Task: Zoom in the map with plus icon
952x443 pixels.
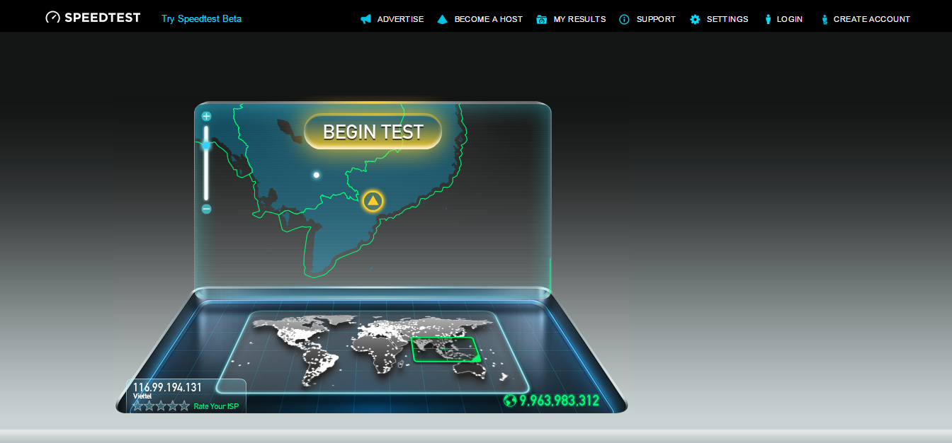Action: coord(206,116)
